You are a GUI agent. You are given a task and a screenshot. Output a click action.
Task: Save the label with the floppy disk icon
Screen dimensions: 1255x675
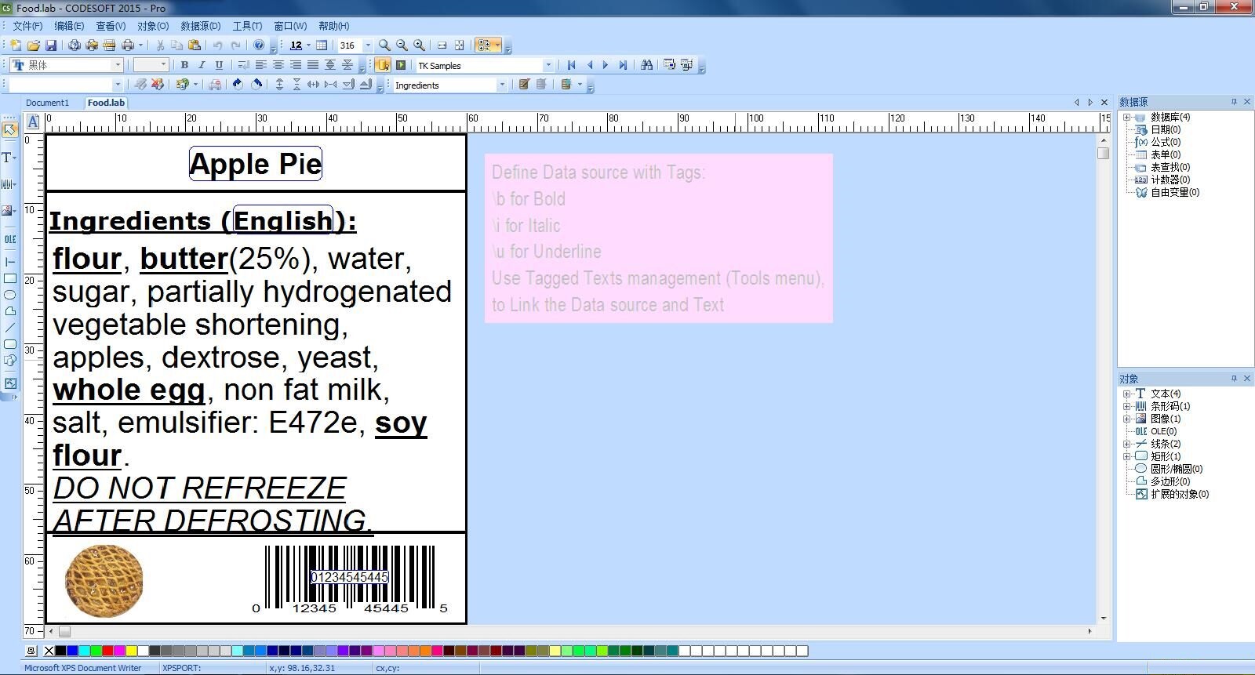50,45
